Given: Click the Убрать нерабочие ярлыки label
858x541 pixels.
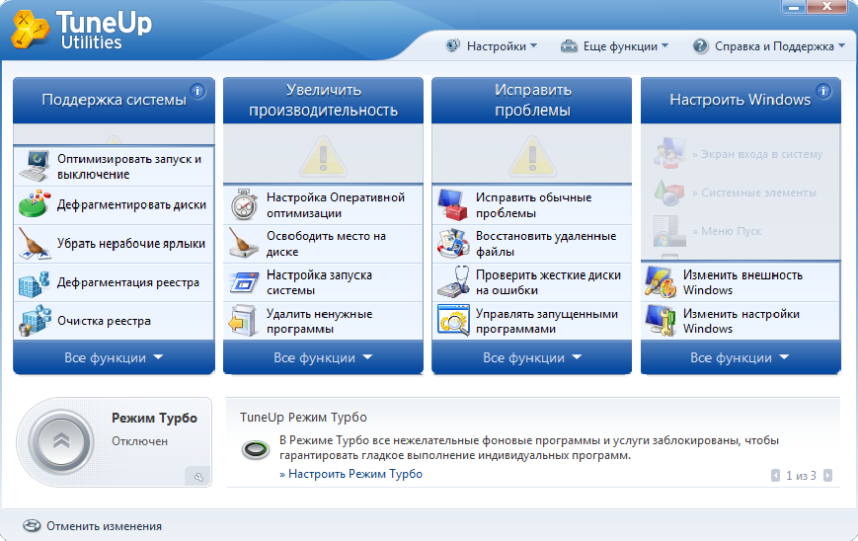Looking at the screenshot, I should [x=131, y=244].
